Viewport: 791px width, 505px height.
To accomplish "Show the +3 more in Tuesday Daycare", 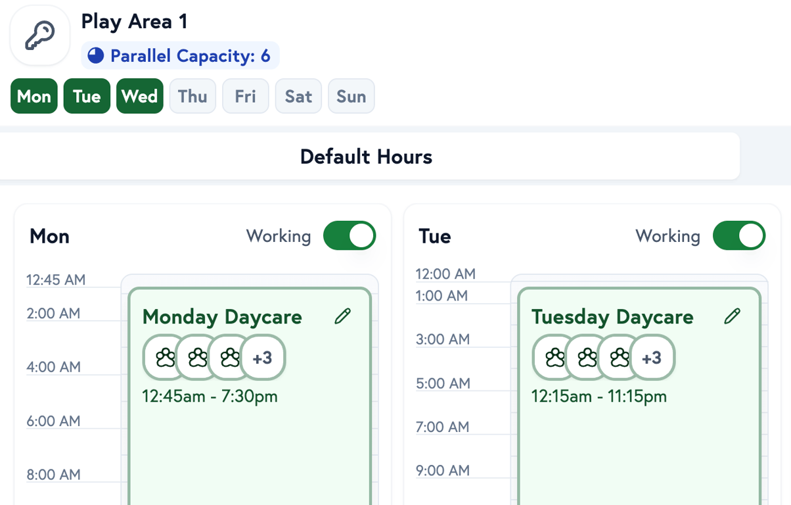I will click(x=652, y=358).
